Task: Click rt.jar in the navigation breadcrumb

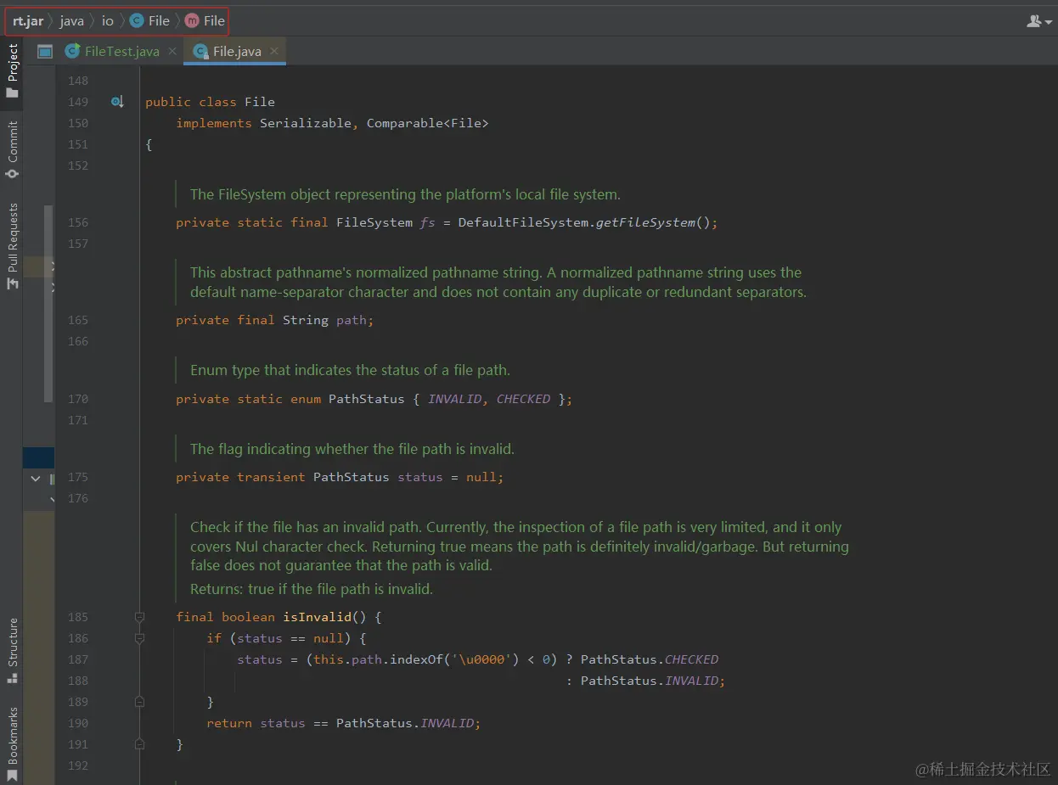Action: click(x=28, y=20)
